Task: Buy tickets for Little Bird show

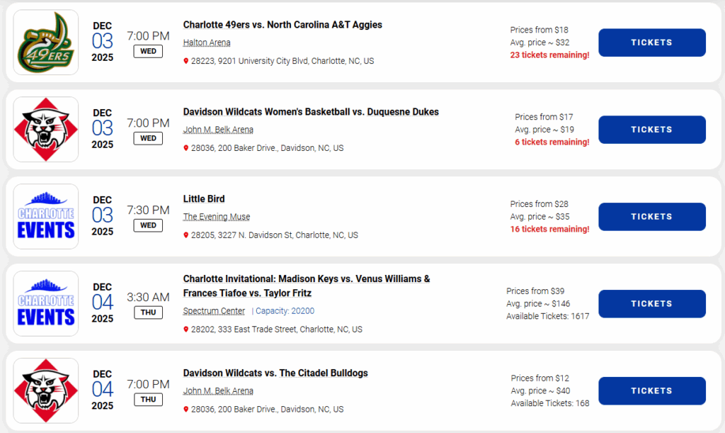Action: tap(651, 217)
